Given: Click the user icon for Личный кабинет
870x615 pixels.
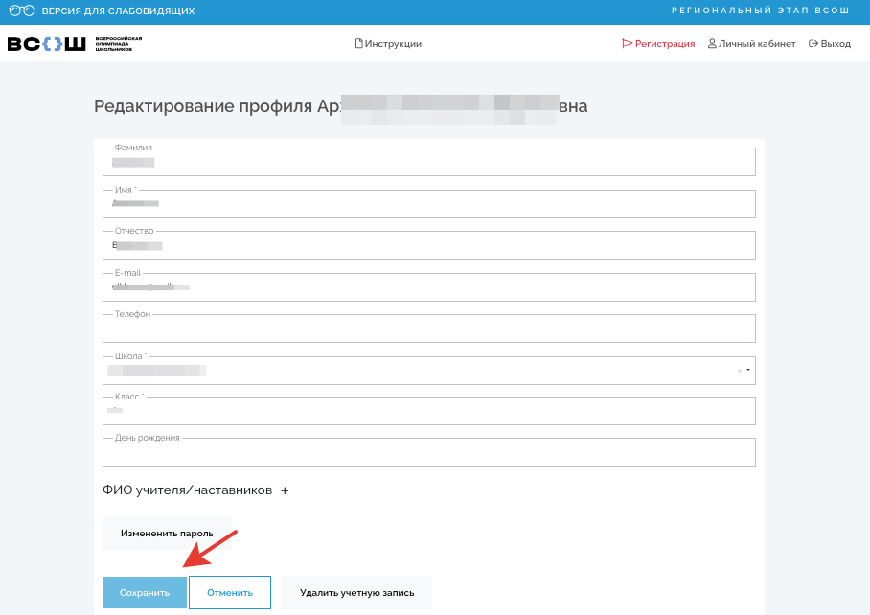Looking at the screenshot, I should pos(712,44).
